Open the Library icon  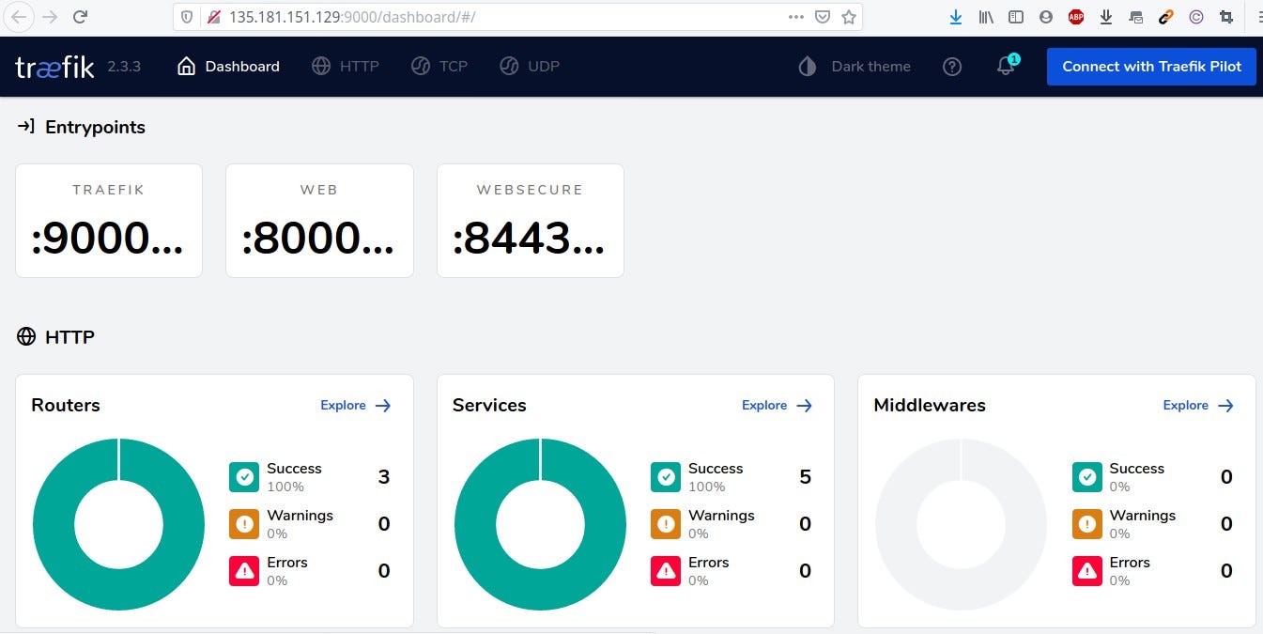(986, 17)
